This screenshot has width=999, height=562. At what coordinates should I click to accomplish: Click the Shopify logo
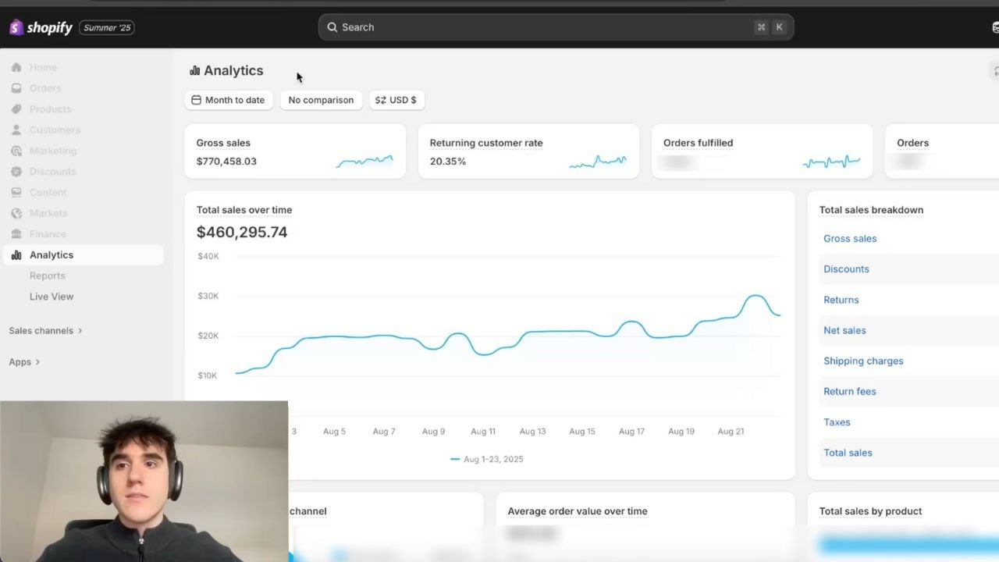tap(41, 27)
